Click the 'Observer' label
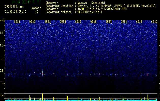This screenshot has height=101, width=160. pos(52,3)
